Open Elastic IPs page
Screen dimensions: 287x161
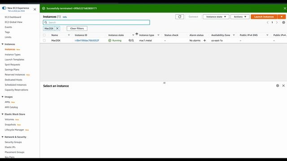[x=10, y=147]
